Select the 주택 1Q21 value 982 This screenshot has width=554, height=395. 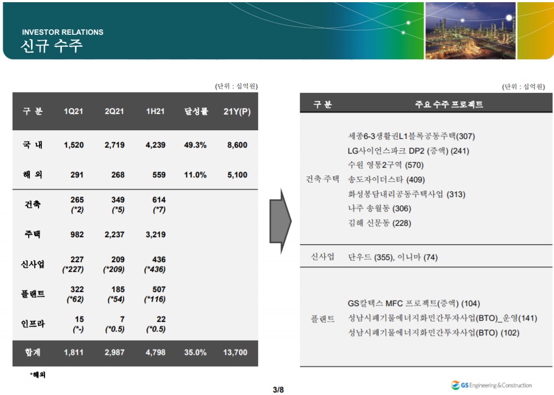77,234
